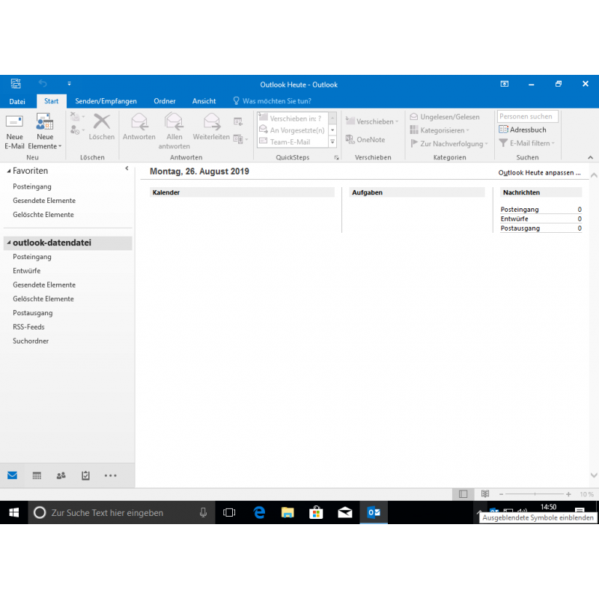Click the Neue E-Mail icon
This screenshot has width=599, height=599.
(14, 123)
